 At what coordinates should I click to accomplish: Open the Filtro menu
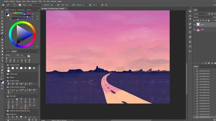pyautogui.click(x=40, y=1)
